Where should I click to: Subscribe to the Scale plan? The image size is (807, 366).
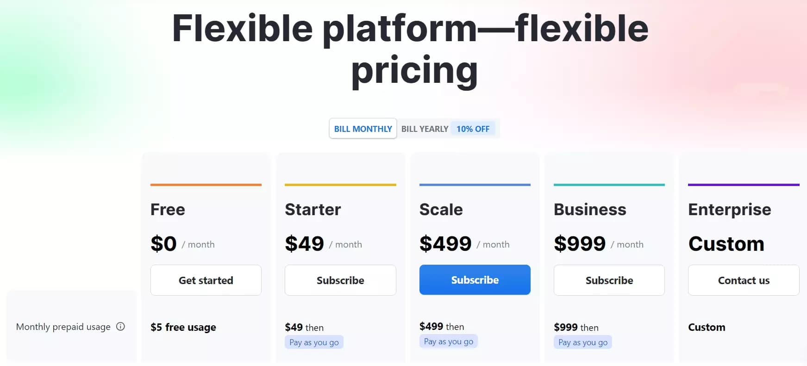(x=475, y=279)
